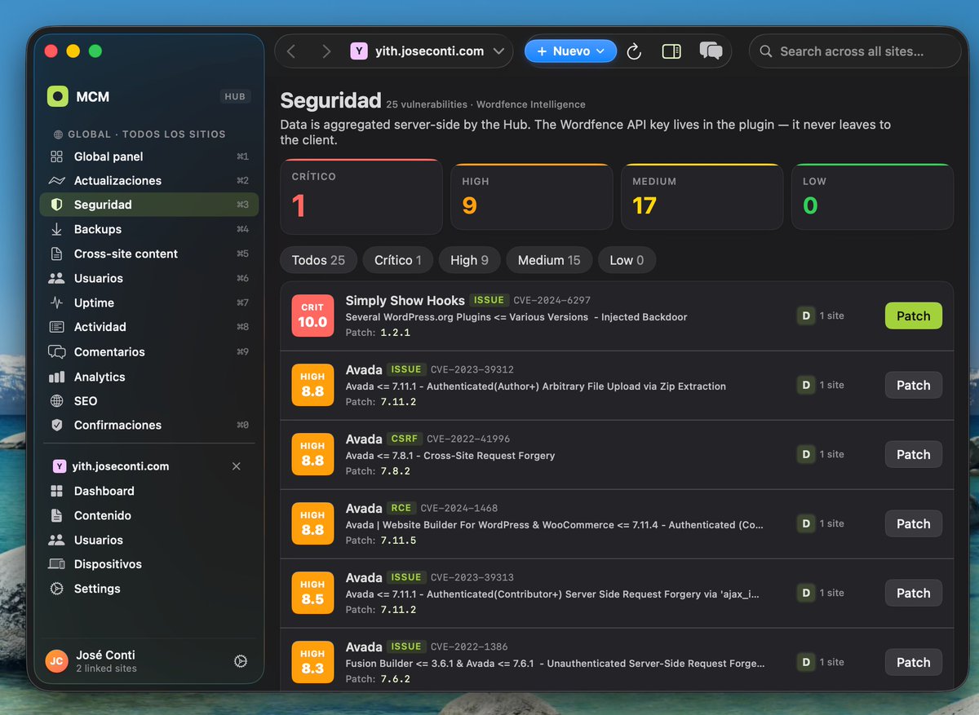Open the chat bubbles icon in toolbar
The image size is (979, 715).
[711, 51]
